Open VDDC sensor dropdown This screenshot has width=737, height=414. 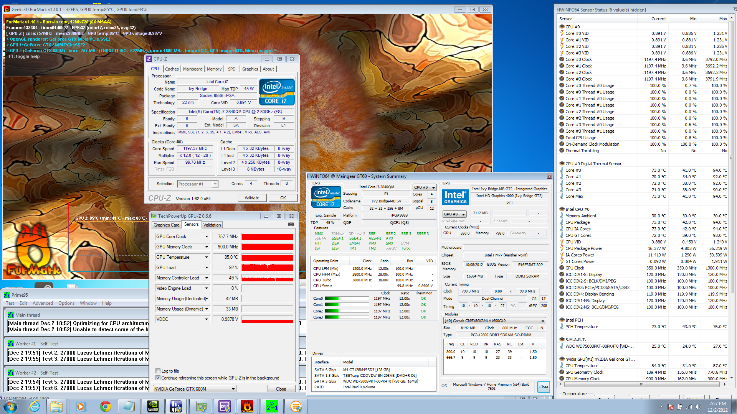tap(207, 319)
